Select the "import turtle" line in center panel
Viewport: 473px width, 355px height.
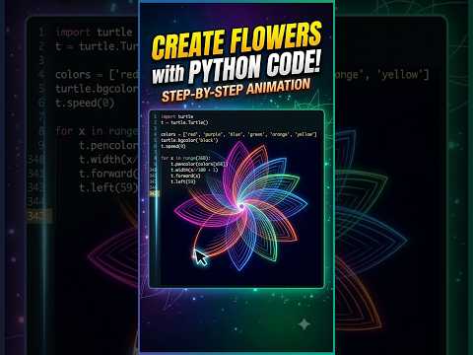[x=177, y=116]
